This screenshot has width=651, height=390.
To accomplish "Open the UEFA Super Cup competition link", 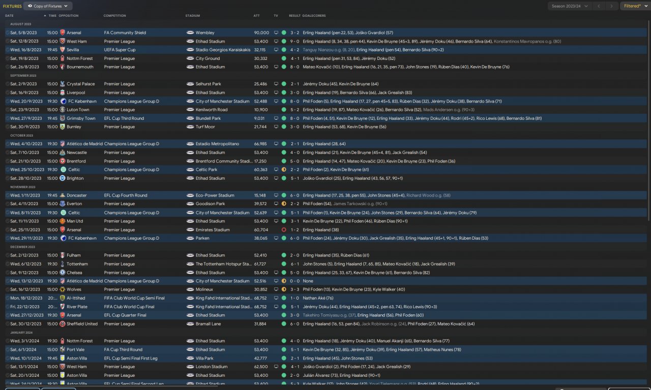I will [x=120, y=50].
